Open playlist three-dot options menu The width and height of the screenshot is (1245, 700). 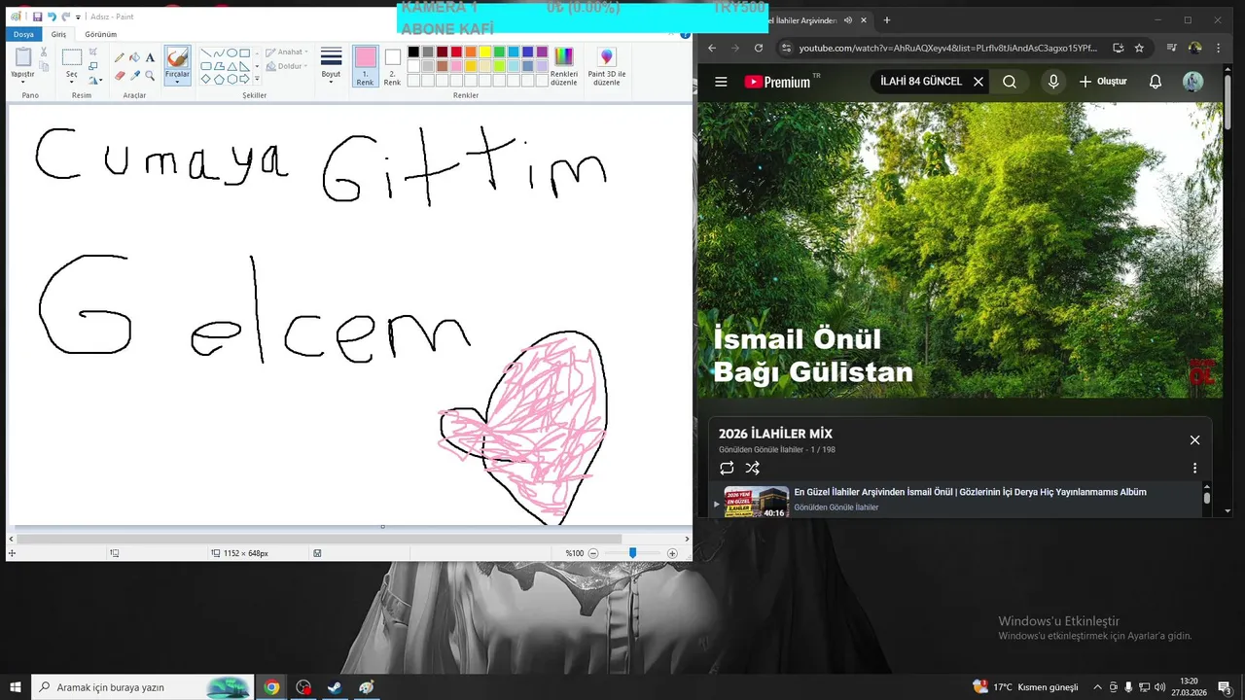pyautogui.click(x=1194, y=468)
